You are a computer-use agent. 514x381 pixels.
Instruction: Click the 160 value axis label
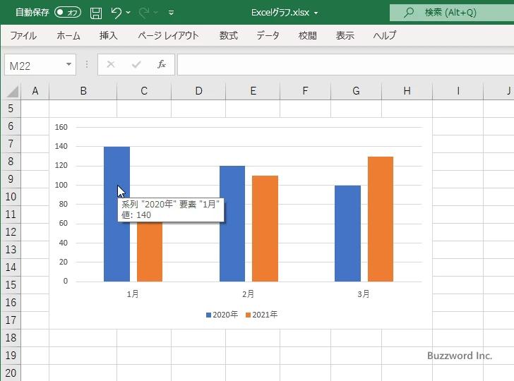[x=61, y=127]
